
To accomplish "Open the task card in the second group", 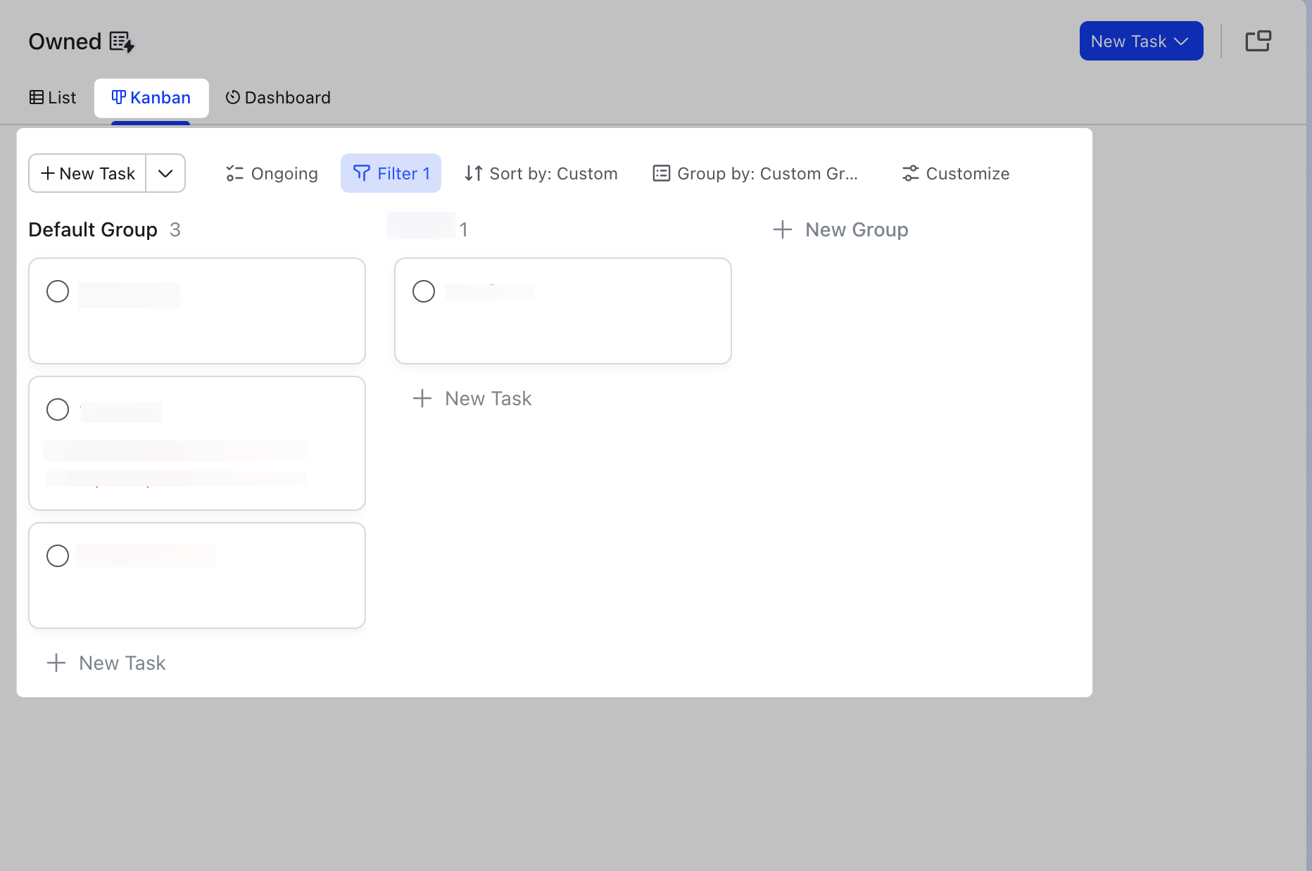I will (563, 311).
